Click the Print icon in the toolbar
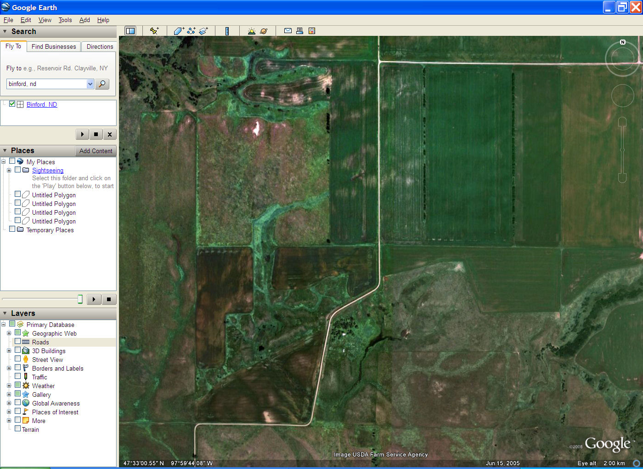This screenshot has height=469, width=643. [x=299, y=31]
